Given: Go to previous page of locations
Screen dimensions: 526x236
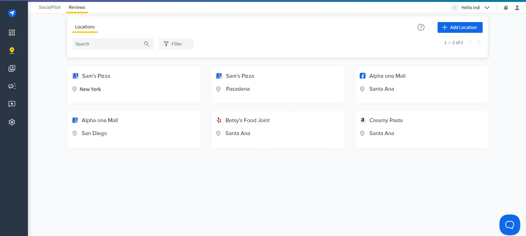Looking at the screenshot, I should (x=470, y=42).
